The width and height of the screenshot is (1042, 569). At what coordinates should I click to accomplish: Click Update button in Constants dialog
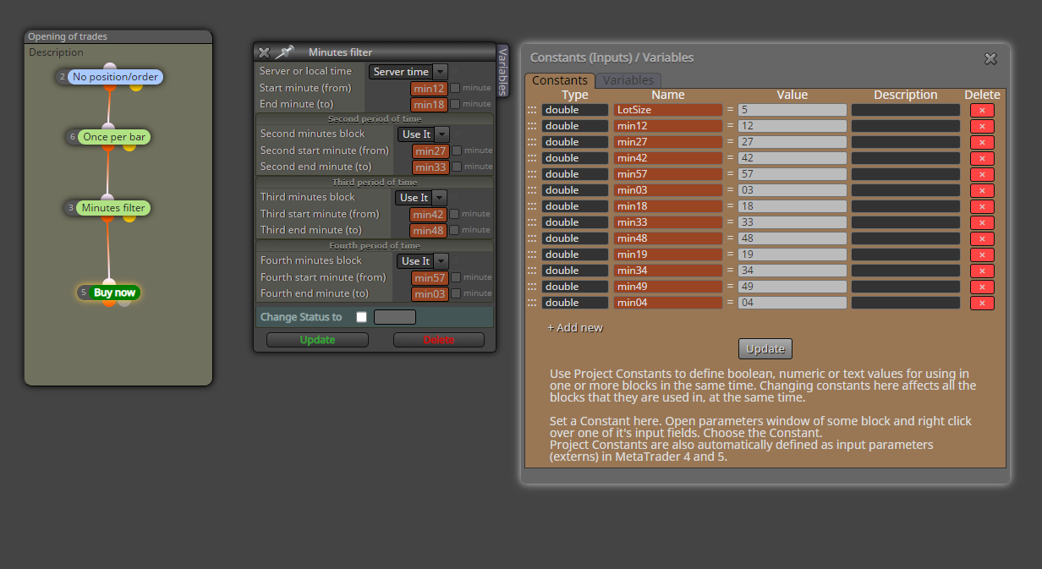pyautogui.click(x=765, y=348)
